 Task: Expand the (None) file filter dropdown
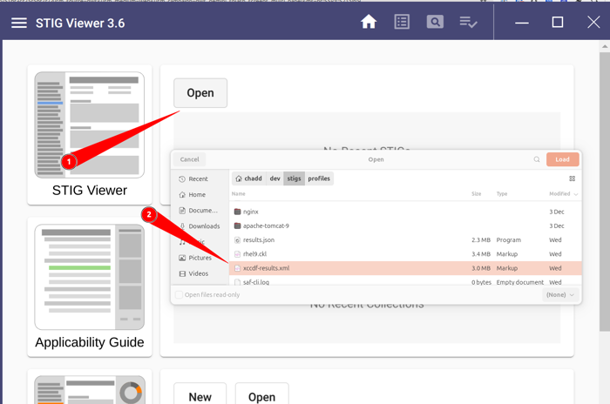(559, 295)
